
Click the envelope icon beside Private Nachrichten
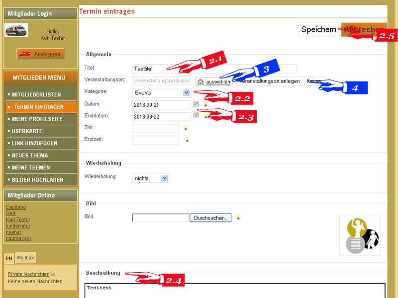click(53, 274)
